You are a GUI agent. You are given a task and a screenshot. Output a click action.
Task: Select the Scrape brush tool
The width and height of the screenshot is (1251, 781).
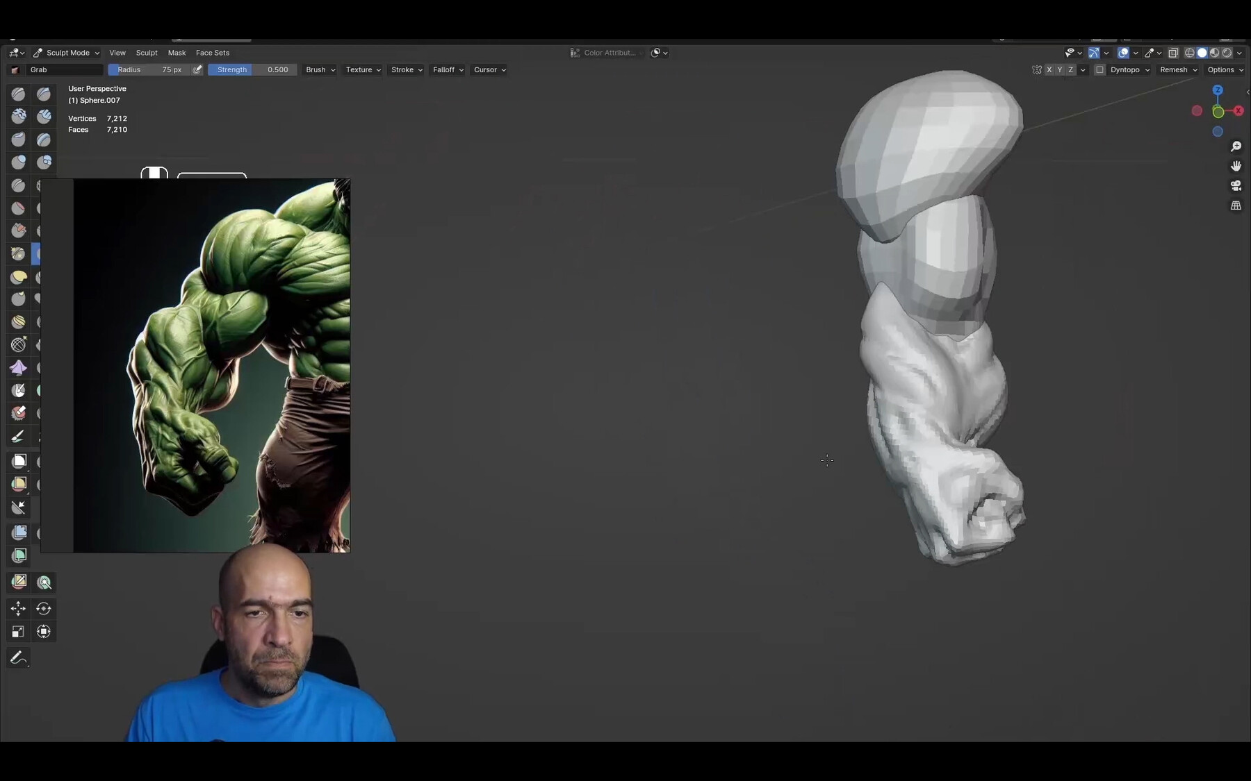pos(19,231)
